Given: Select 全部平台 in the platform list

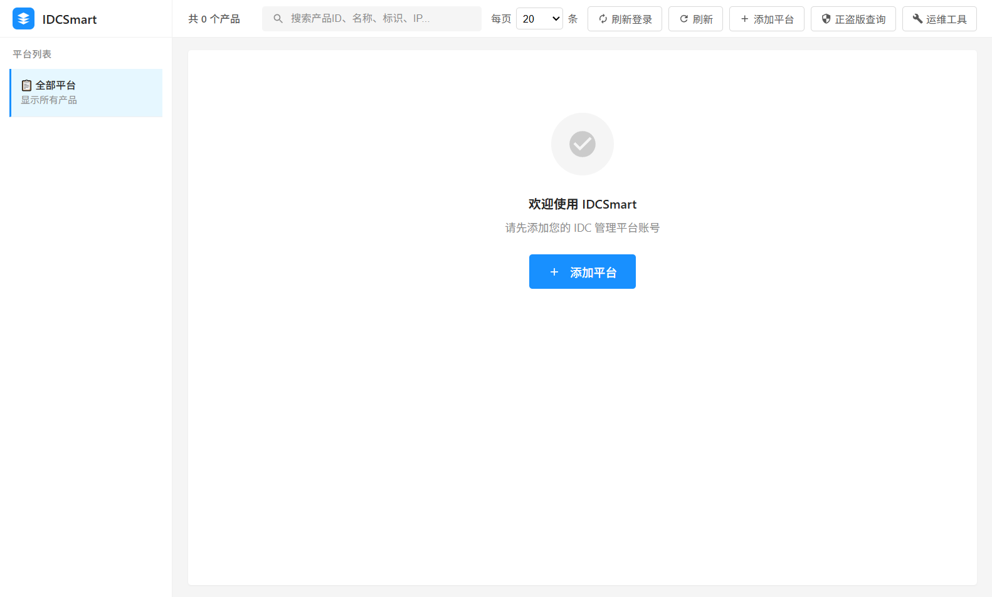Looking at the screenshot, I should [86, 93].
